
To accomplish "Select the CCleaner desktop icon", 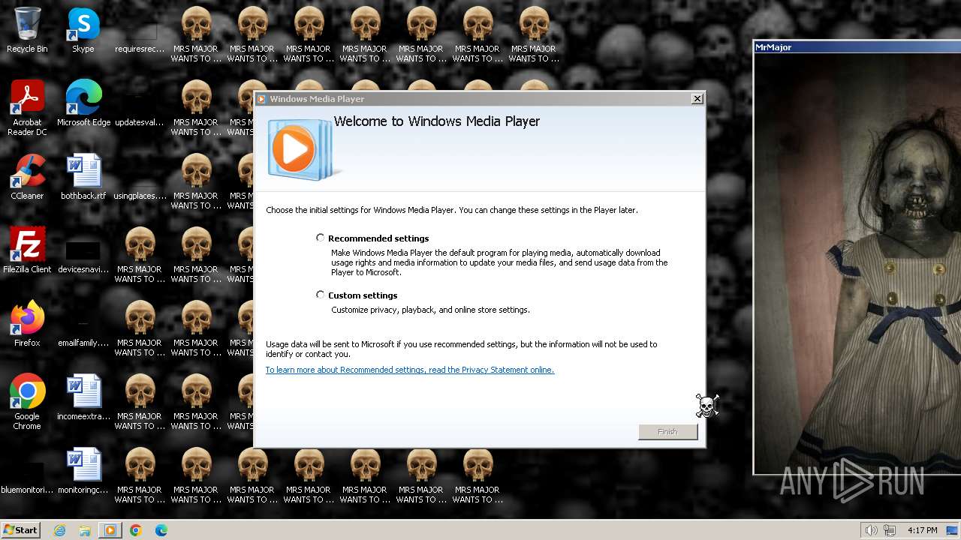I will [x=27, y=178].
